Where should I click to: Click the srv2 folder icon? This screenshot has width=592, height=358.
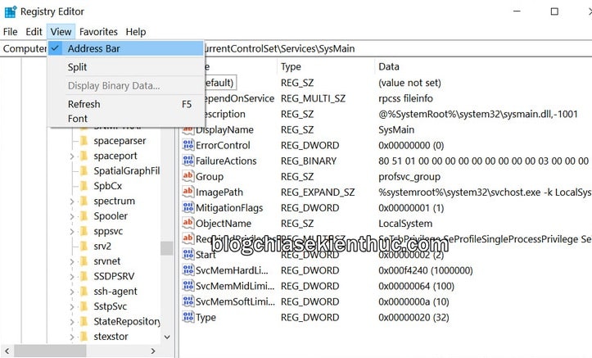[x=84, y=247]
